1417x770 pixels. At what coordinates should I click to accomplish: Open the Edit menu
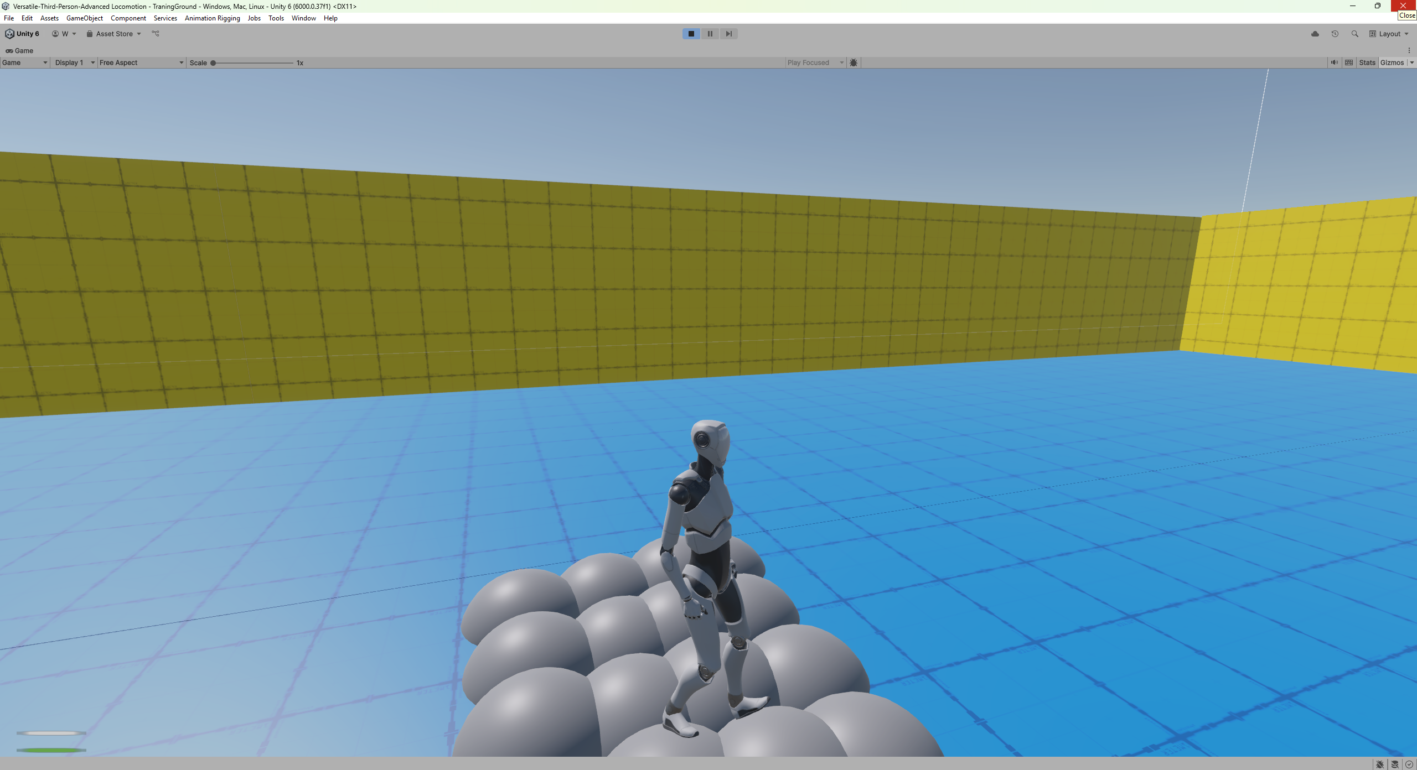[27, 18]
